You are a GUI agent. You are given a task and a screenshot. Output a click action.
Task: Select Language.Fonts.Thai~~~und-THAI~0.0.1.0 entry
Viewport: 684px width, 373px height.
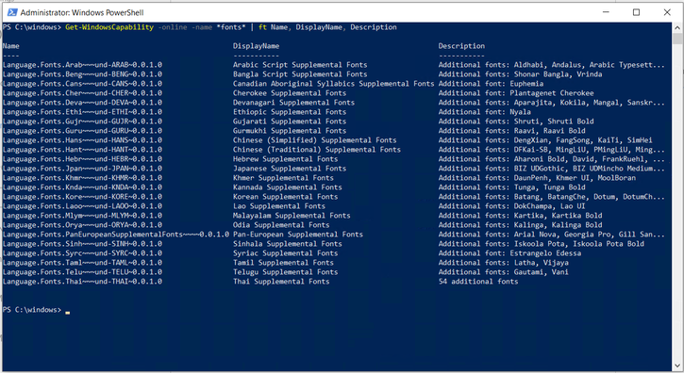[x=82, y=282]
